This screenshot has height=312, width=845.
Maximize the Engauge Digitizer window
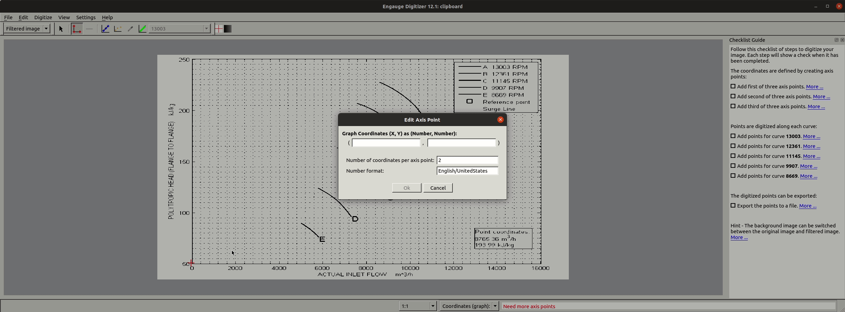tap(827, 7)
